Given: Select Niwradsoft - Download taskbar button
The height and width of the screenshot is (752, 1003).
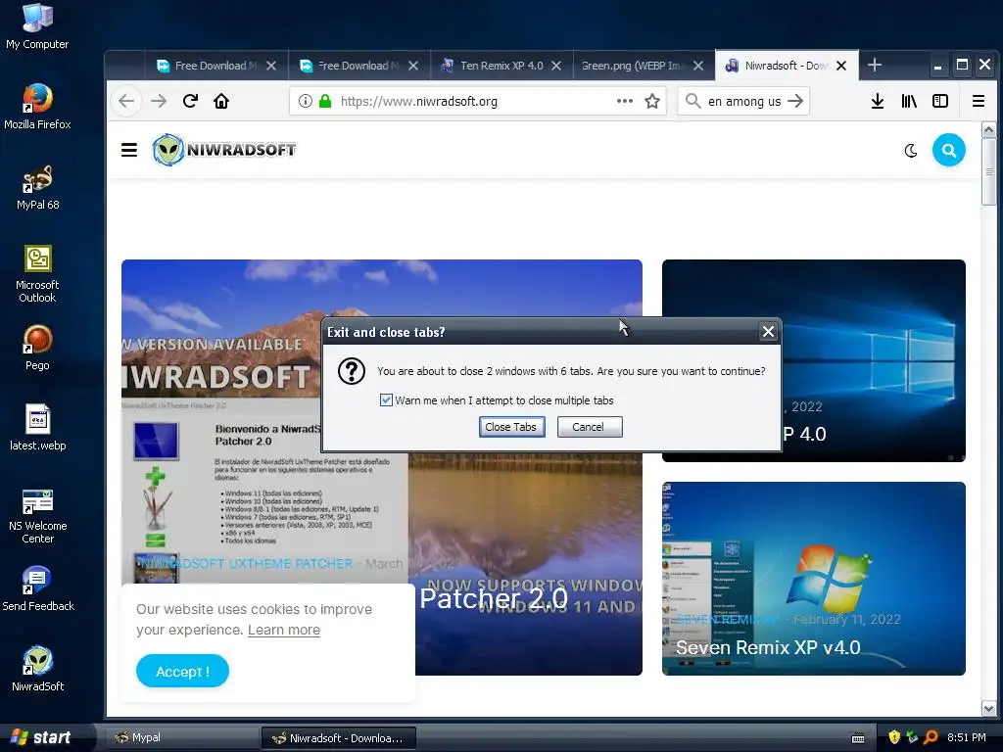Looking at the screenshot, I should click(x=339, y=738).
